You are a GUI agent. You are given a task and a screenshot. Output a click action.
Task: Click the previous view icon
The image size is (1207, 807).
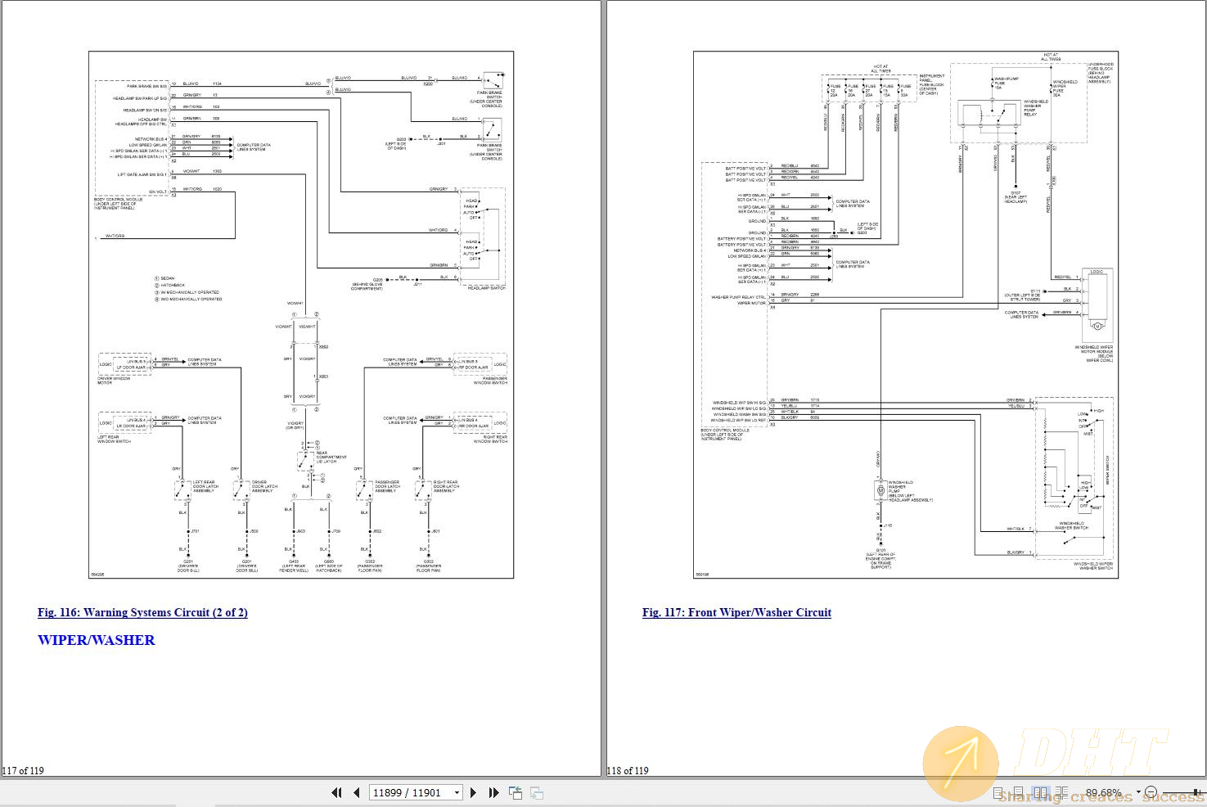click(x=516, y=792)
